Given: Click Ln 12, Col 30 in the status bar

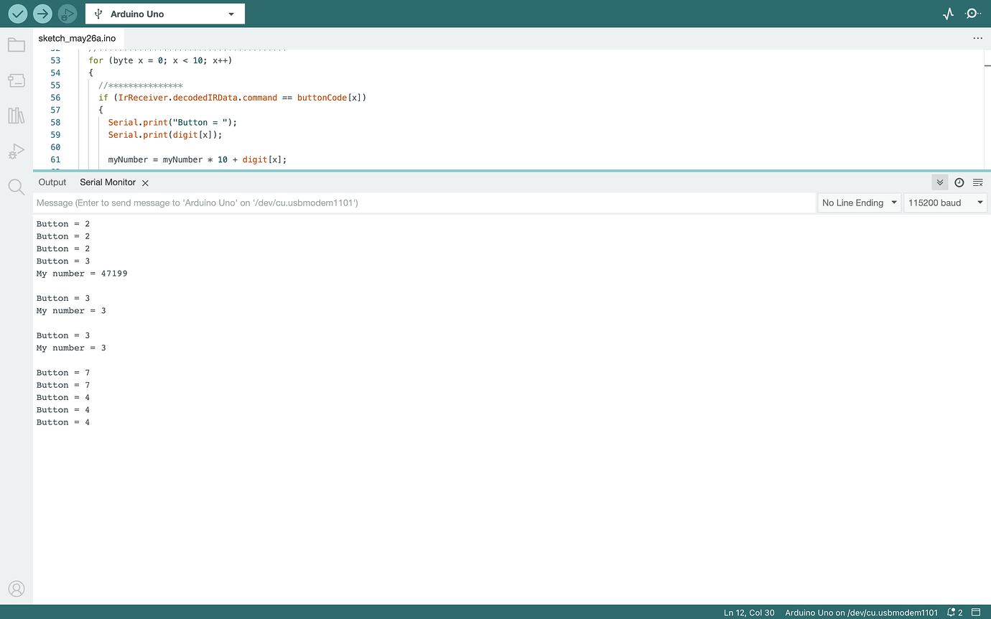Looking at the screenshot, I should pyautogui.click(x=748, y=613).
